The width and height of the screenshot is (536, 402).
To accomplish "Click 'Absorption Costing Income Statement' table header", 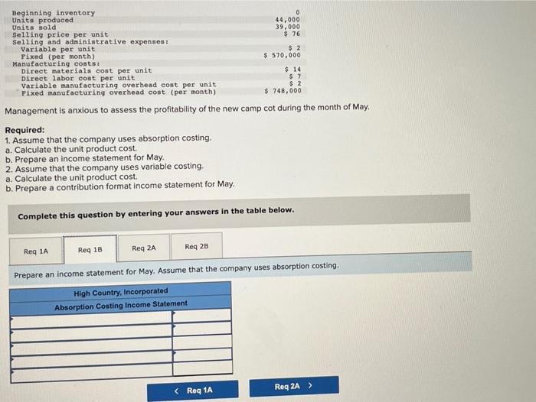I will [x=121, y=306].
